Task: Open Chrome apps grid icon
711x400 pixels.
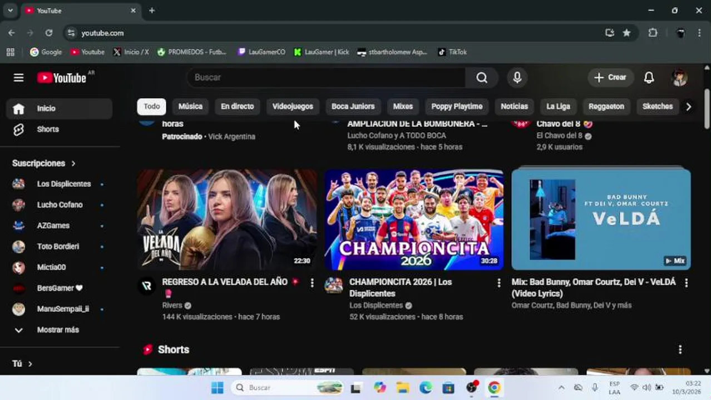Action: 10,52
